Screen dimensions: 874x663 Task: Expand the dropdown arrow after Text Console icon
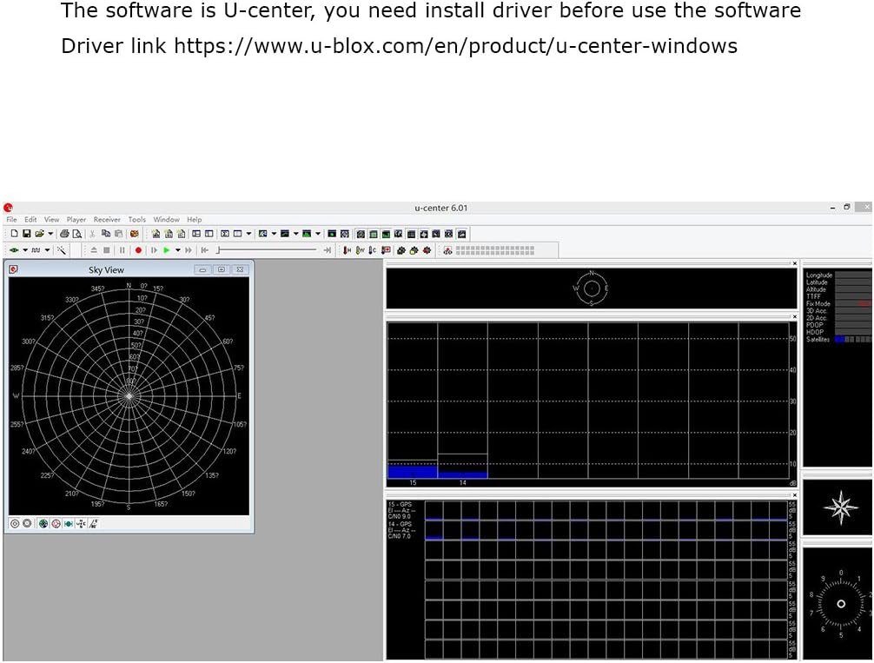point(248,234)
